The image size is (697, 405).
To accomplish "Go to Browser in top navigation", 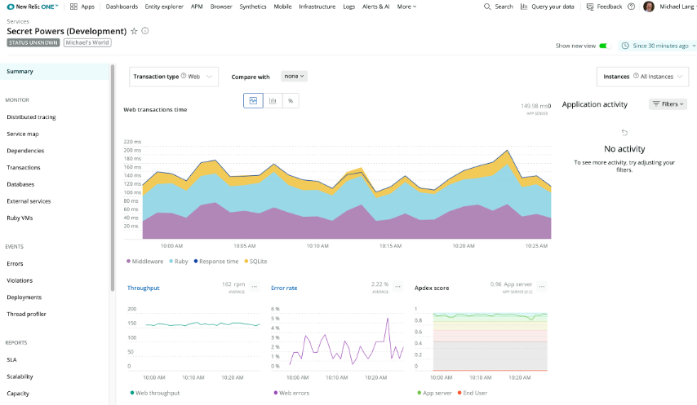I will coord(221,7).
